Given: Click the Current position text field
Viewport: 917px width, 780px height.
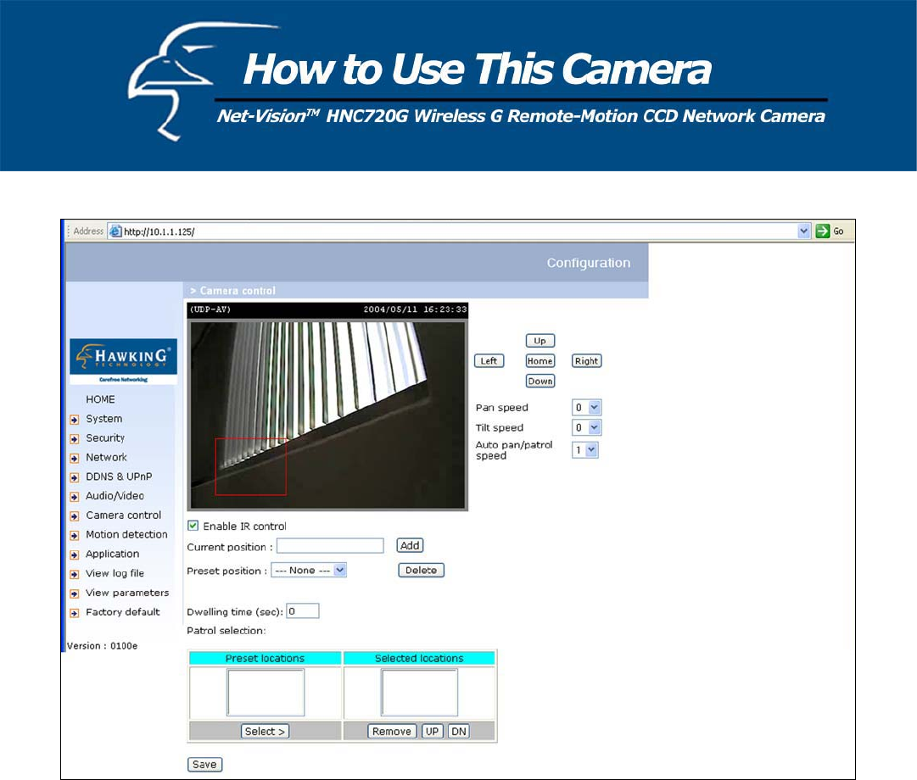Looking at the screenshot, I should [330, 545].
